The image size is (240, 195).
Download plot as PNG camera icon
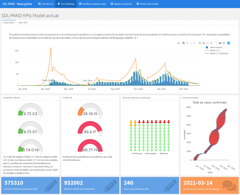click(179, 43)
